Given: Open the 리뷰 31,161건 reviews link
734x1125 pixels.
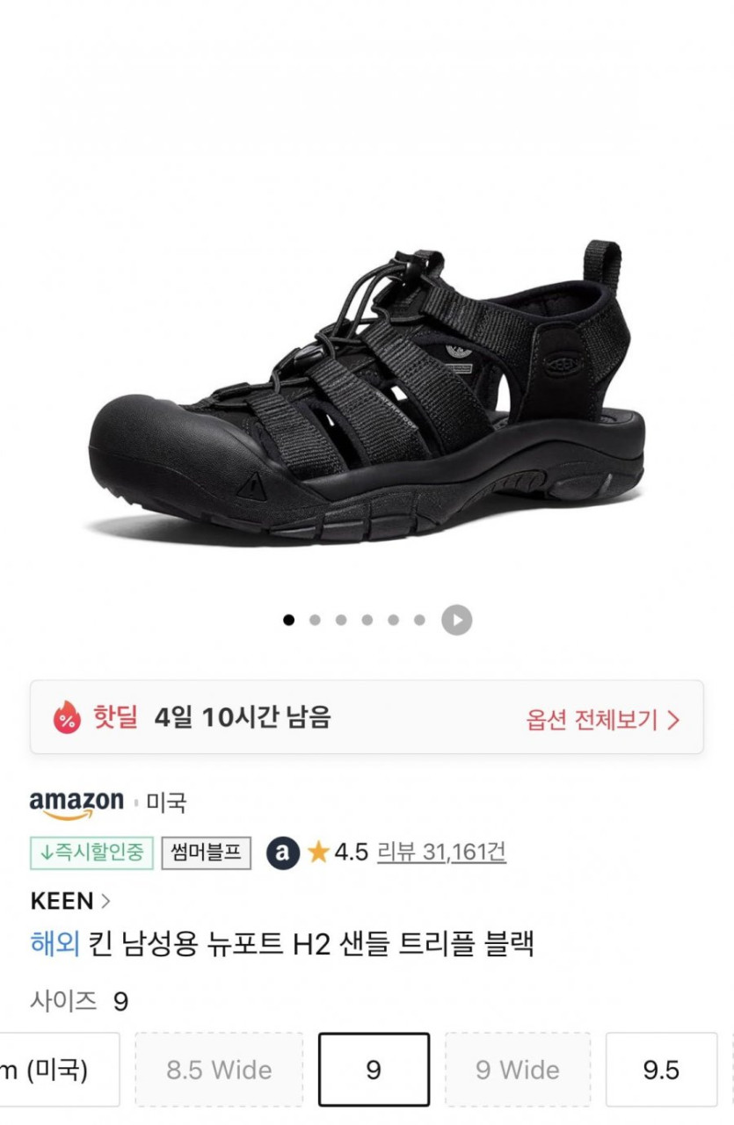Looking at the screenshot, I should pyautogui.click(x=441, y=852).
